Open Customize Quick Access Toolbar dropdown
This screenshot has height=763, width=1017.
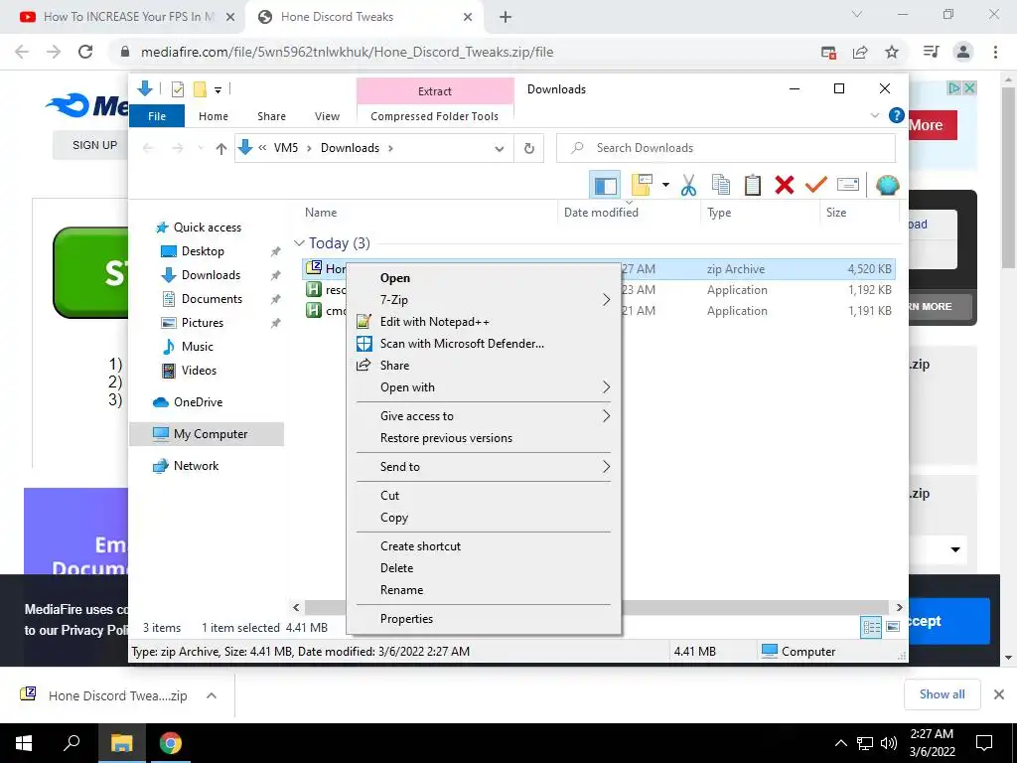coord(218,90)
